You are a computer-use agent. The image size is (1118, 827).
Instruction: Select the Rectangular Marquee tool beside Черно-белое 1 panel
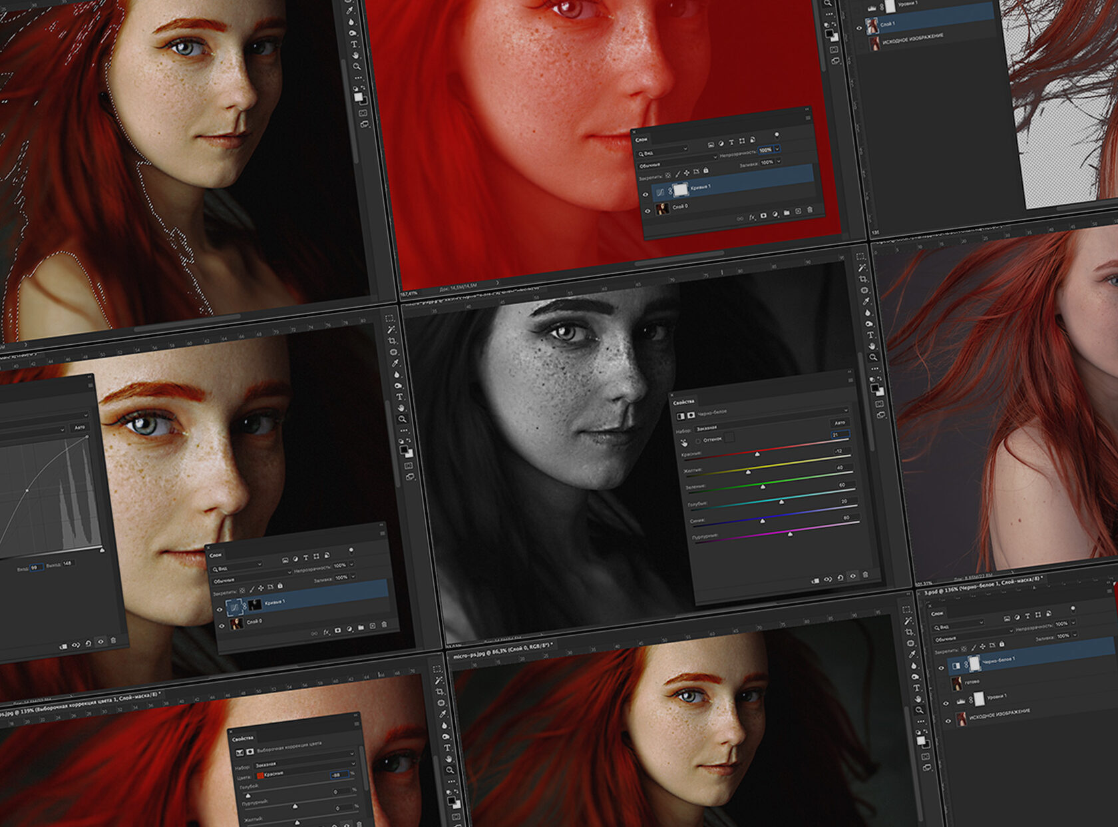906,610
